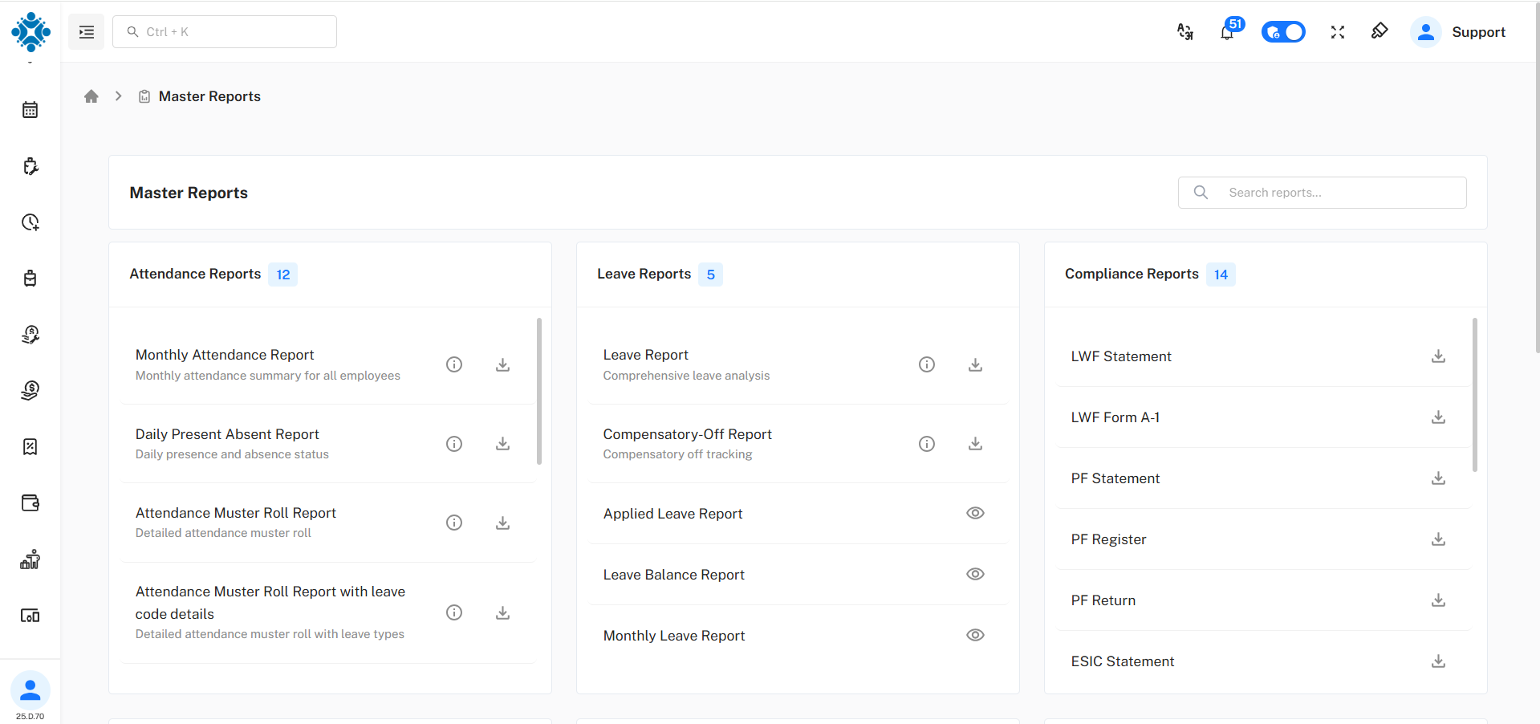Open the calendar icon in the sidebar
1540x724 pixels.
click(30, 110)
